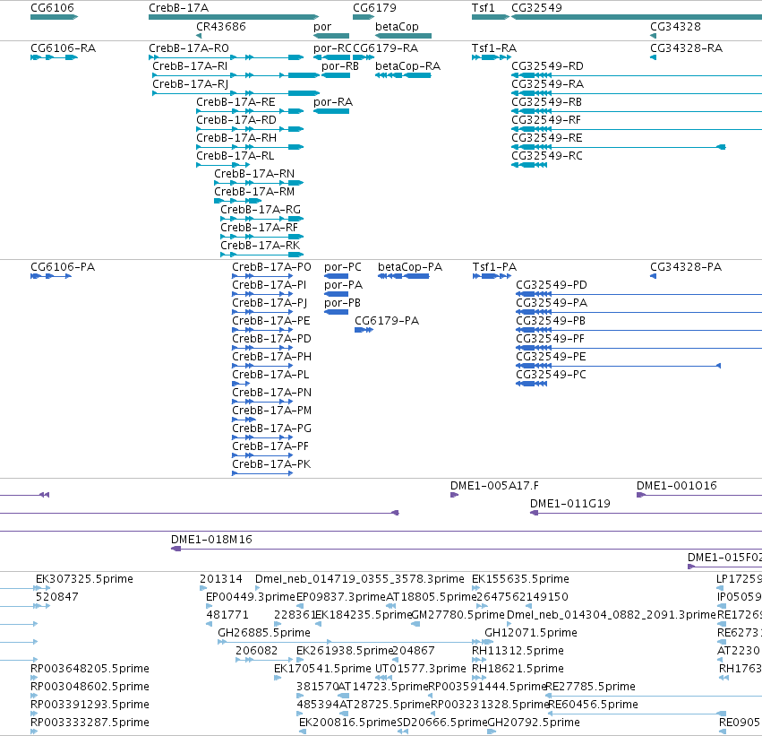This screenshot has height=736, width=762.
Task: Click transcript CrebB-17A-RF
Action: [262, 237]
